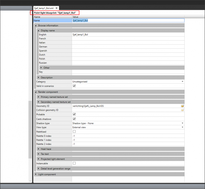
Task: Close the Sjef_lamp1_Bol.xml tab
Action: [x=57, y=8]
